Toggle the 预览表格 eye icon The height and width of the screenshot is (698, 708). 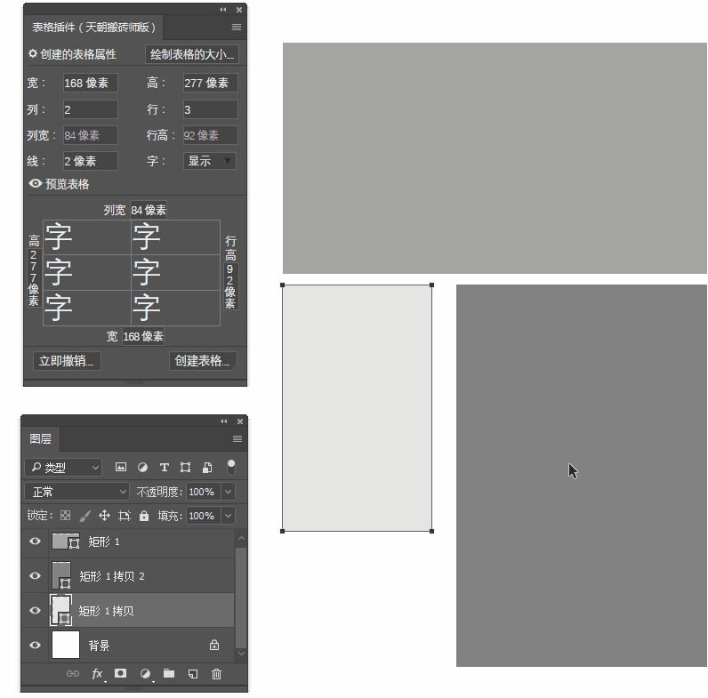[36, 183]
